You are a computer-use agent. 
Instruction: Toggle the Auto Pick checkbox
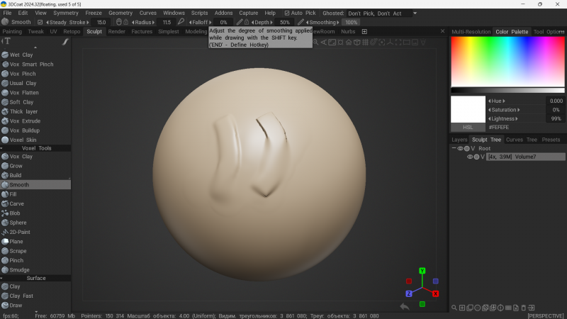(287, 13)
